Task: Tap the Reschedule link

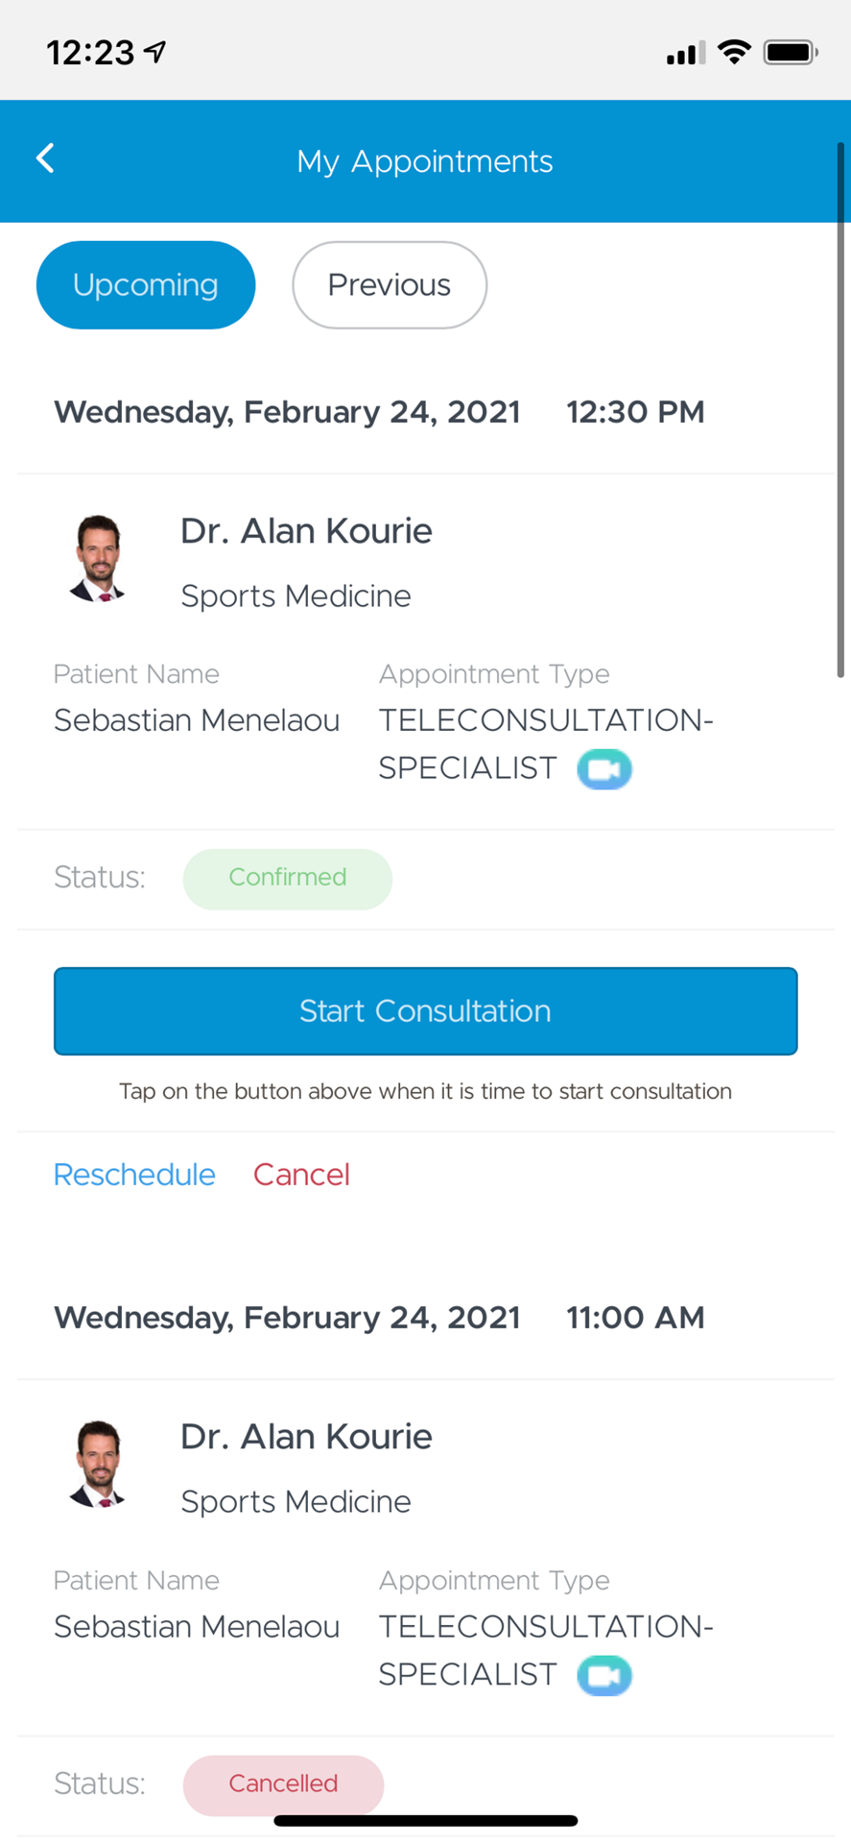Action: (x=134, y=1175)
